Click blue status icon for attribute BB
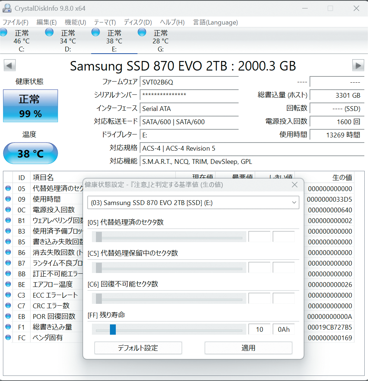The width and height of the screenshot is (368, 381). point(8,273)
